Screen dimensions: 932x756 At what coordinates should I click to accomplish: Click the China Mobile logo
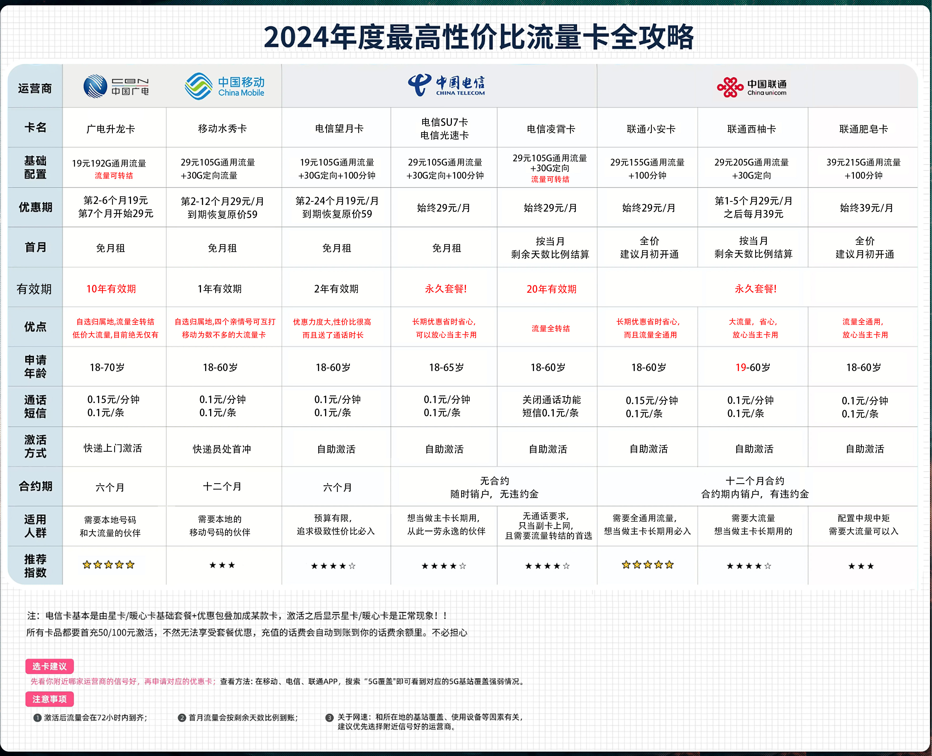(x=224, y=86)
